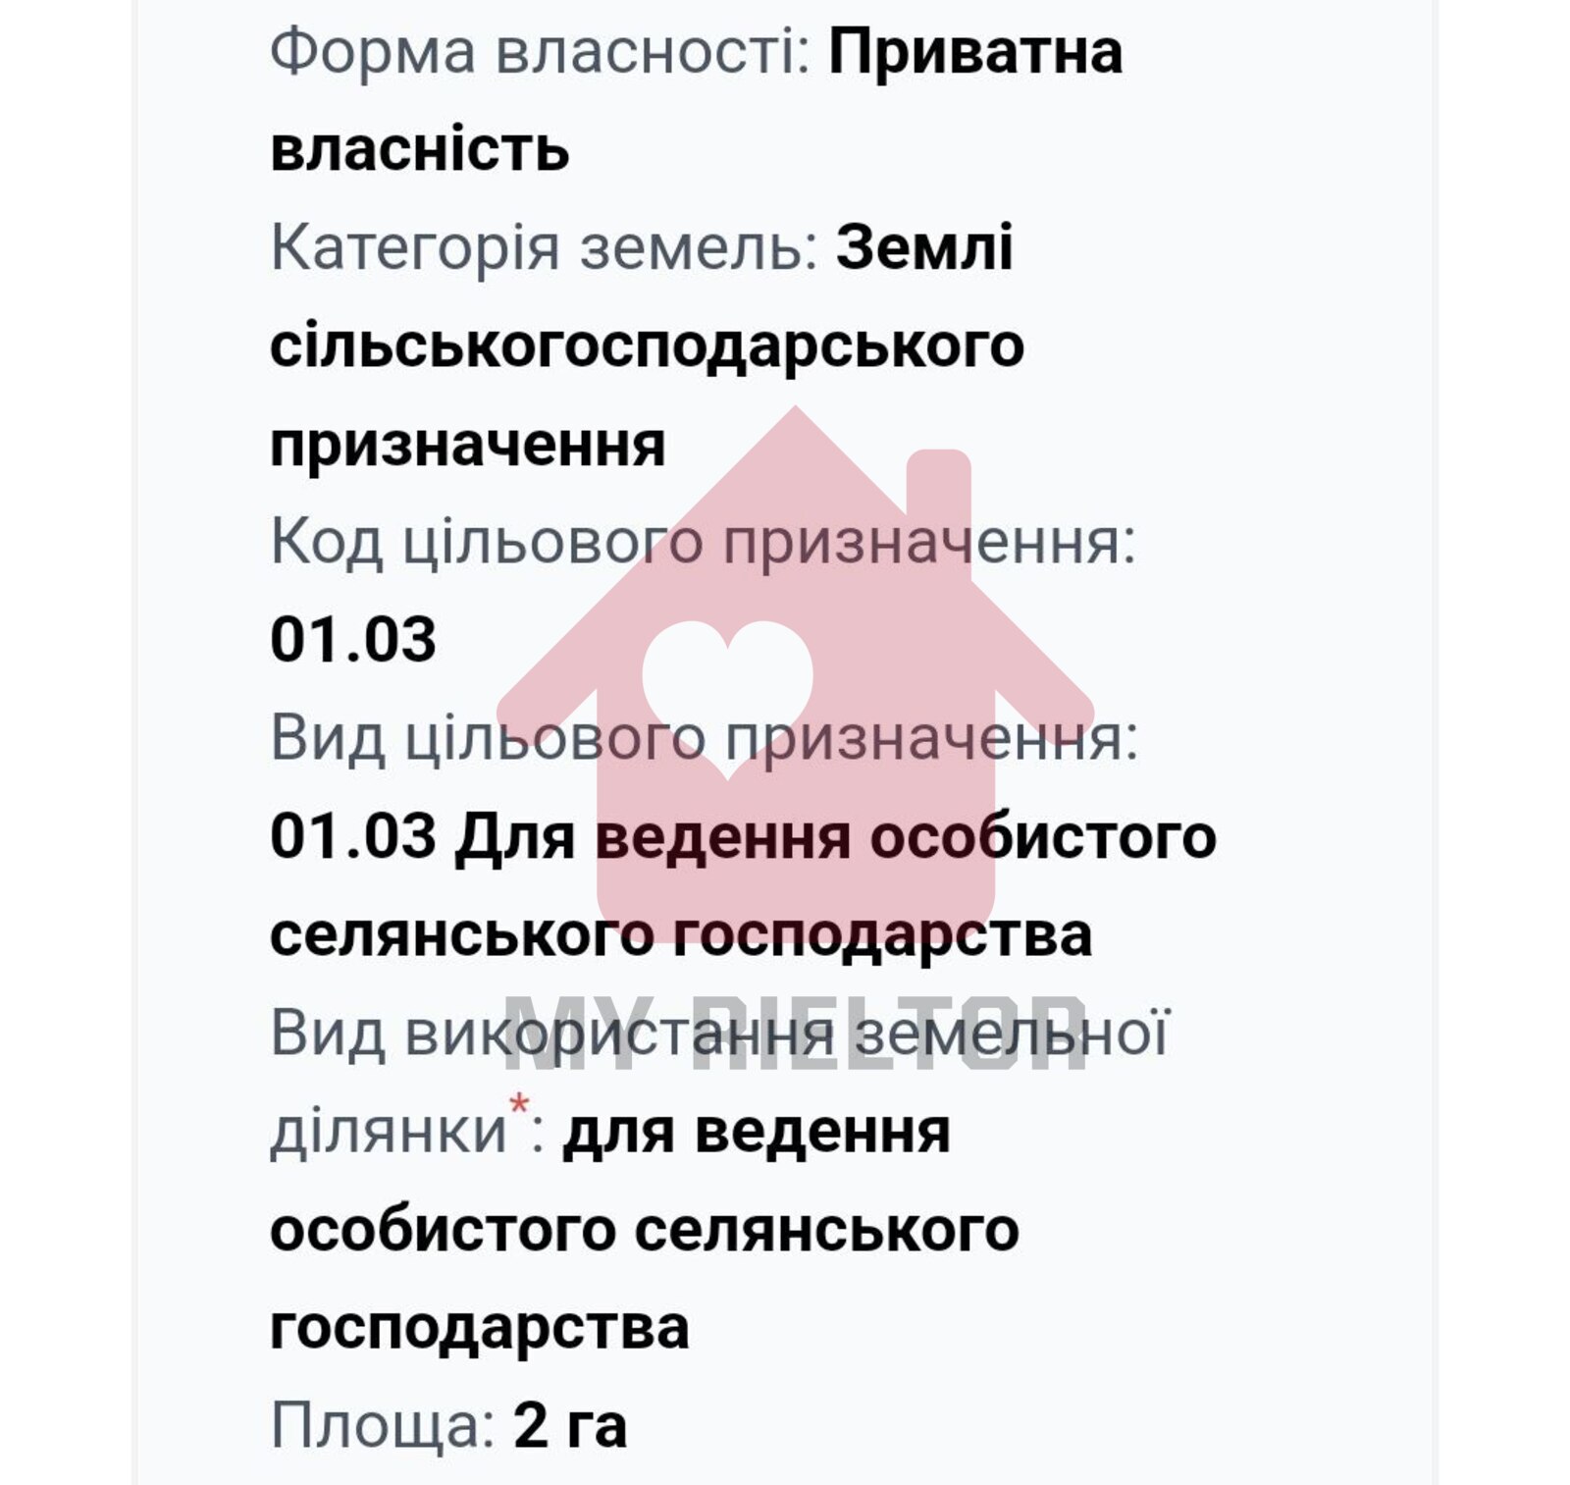The width and height of the screenshot is (1570, 1485).
Task: Click the red asterisk after ділянки
Action: 518,1105
